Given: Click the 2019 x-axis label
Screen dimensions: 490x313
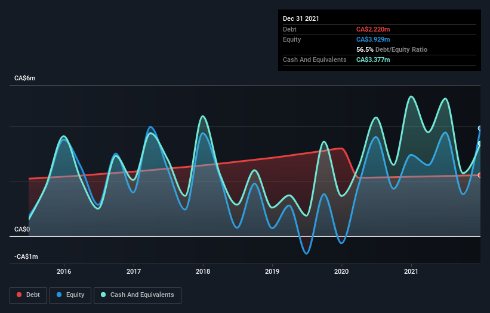Looking at the screenshot, I should (272, 271).
